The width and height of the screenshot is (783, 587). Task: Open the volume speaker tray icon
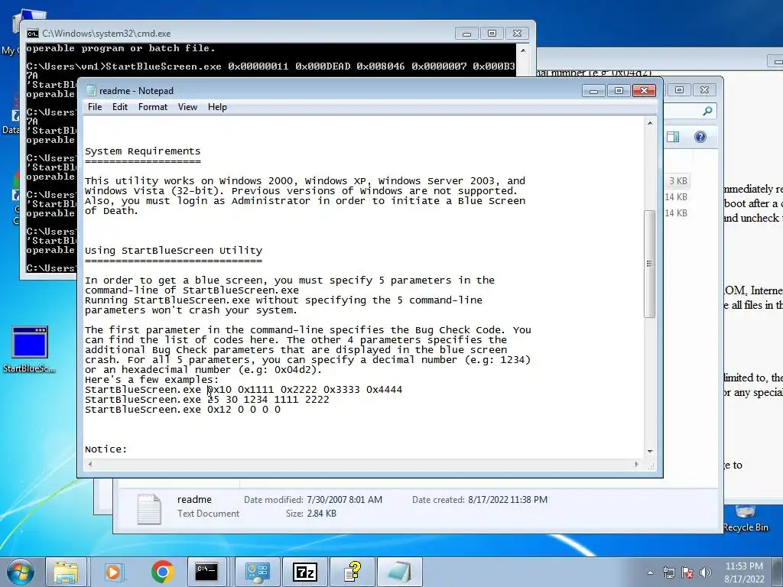[705, 572]
